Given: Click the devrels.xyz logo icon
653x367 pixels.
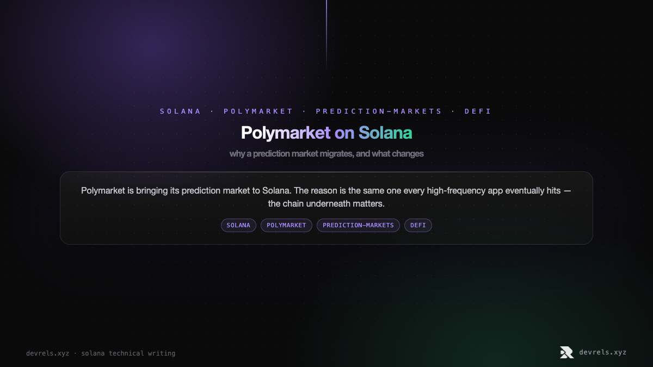Looking at the screenshot, I should point(566,352).
